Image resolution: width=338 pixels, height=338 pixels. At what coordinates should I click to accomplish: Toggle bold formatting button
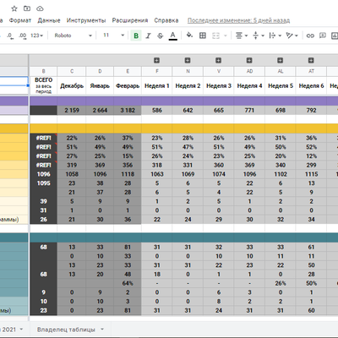click(136, 35)
